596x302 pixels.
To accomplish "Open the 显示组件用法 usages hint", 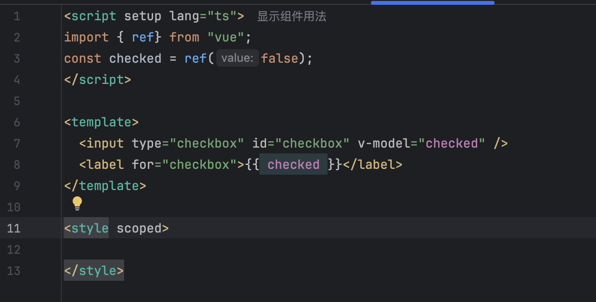I will click(x=291, y=16).
